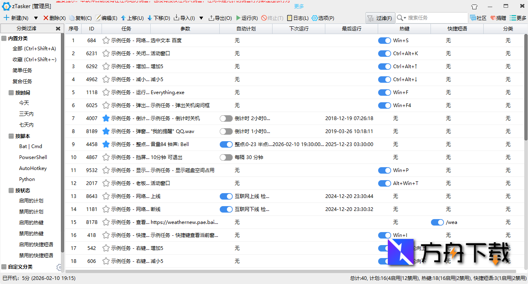Open Options (选项) gear icon
528x284 pixels.
[x=315, y=18]
